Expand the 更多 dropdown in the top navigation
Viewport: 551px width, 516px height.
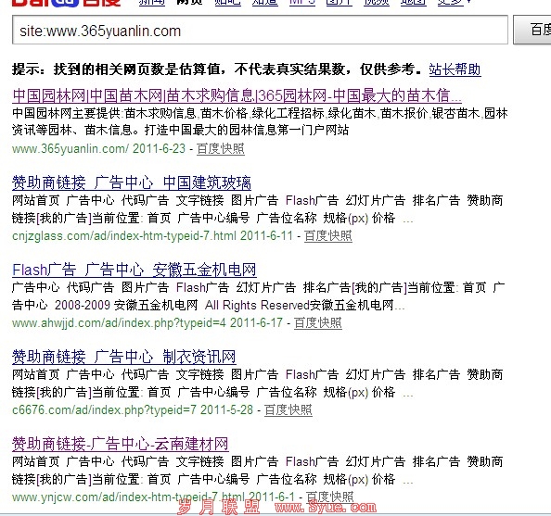point(454,3)
